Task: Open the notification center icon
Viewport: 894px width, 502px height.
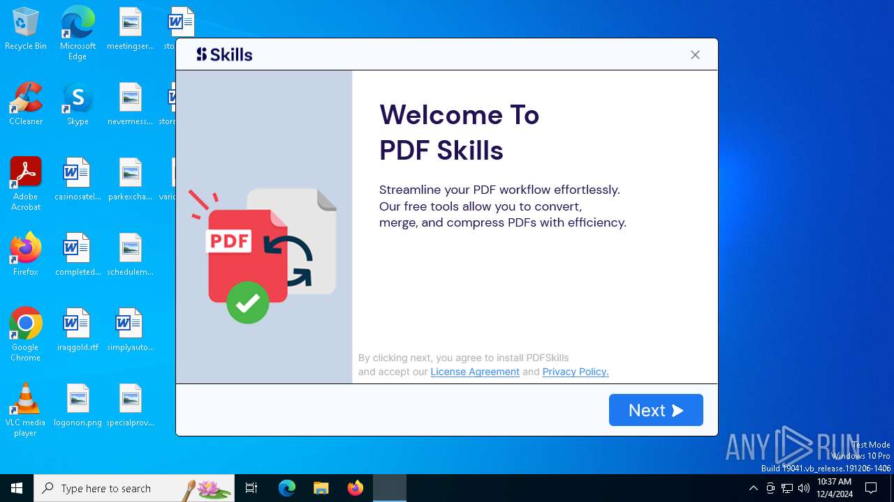Action: (871, 488)
